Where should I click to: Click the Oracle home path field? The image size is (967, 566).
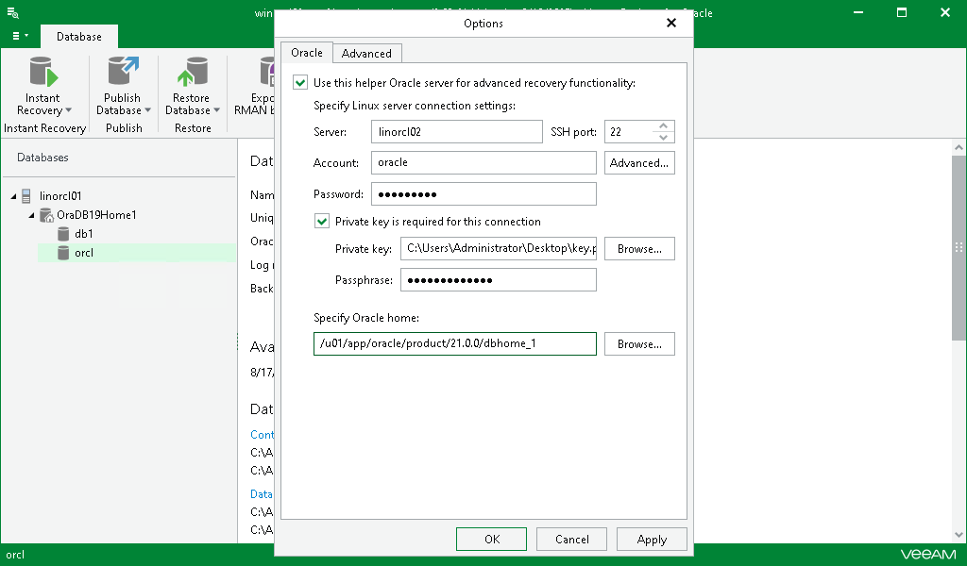click(454, 343)
